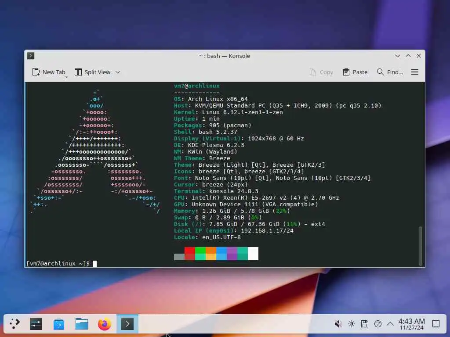Click the Disk usage ext4 line
This screenshot has width=450, height=337.
250,224
